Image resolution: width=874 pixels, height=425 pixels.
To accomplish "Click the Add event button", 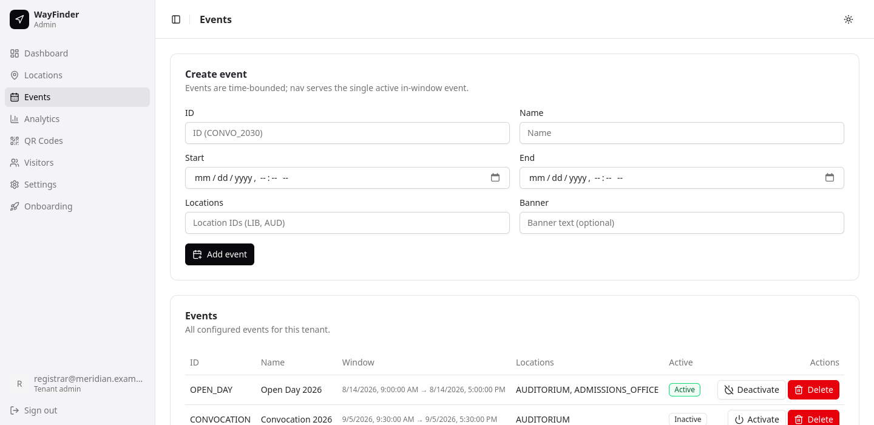I will [x=220, y=254].
